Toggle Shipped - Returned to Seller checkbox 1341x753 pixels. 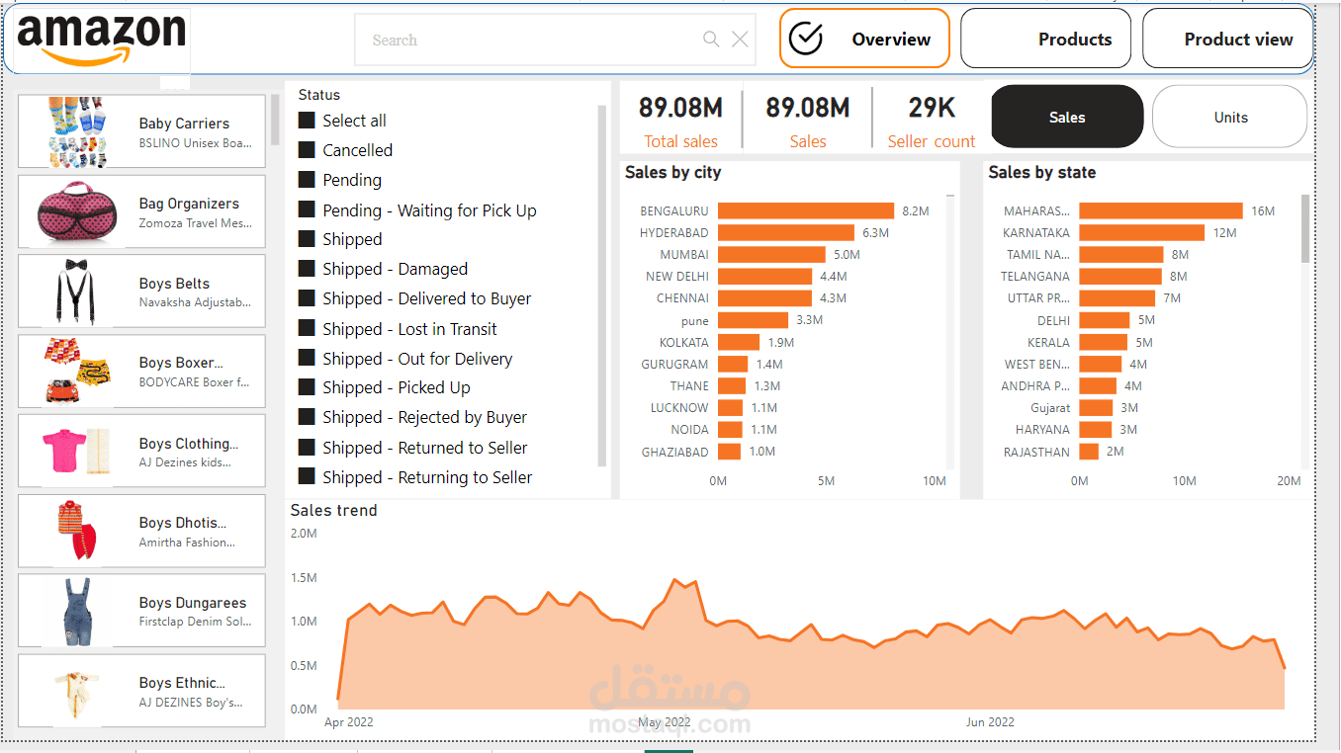(307, 447)
